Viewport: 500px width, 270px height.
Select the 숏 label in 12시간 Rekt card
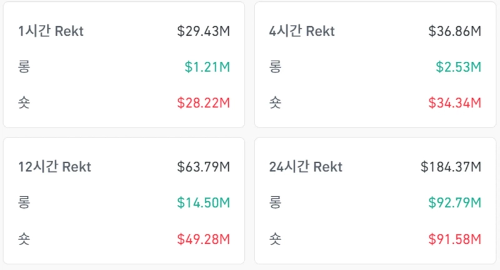pos(24,238)
